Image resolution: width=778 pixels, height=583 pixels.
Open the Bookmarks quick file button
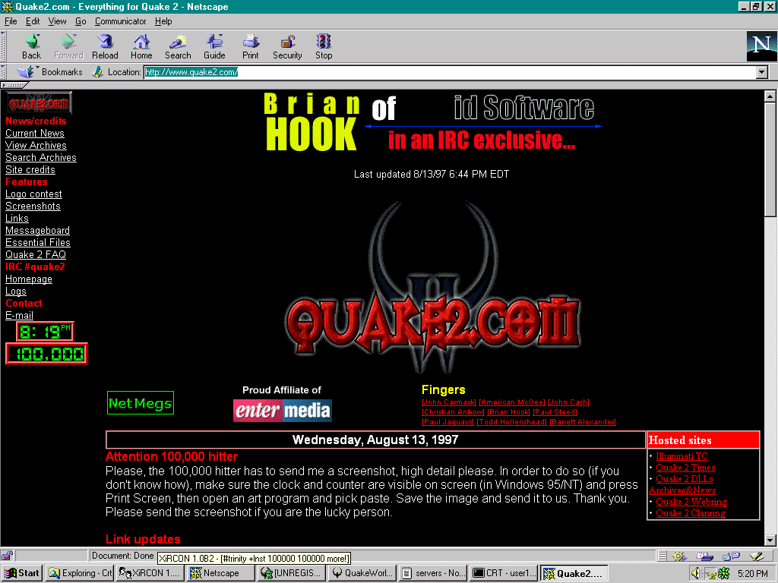click(x=49, y=72)
